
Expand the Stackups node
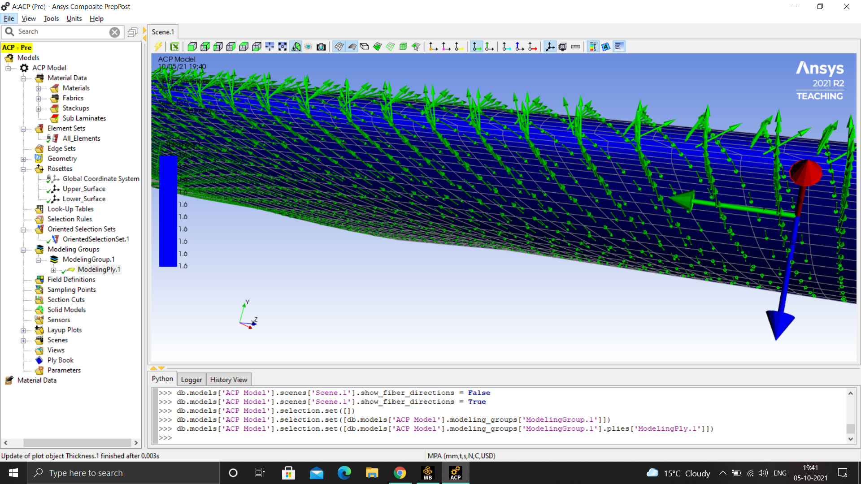pos(39,109)
